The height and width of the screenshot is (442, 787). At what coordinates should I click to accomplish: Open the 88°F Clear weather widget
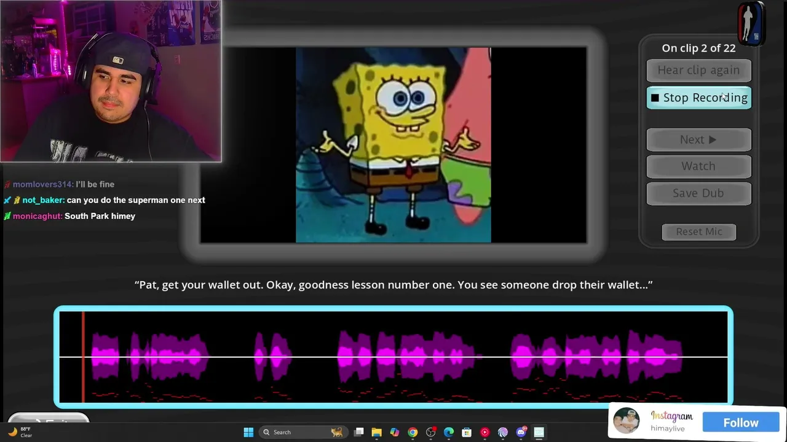click(x=18, y=432)
